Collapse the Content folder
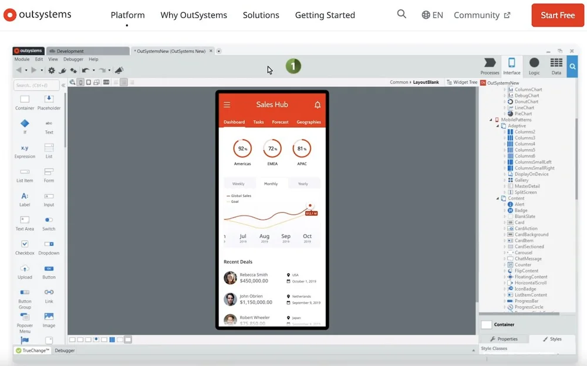 click(498, 198)
